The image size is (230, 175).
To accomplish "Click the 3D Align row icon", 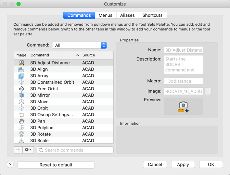I will point(21,69).
